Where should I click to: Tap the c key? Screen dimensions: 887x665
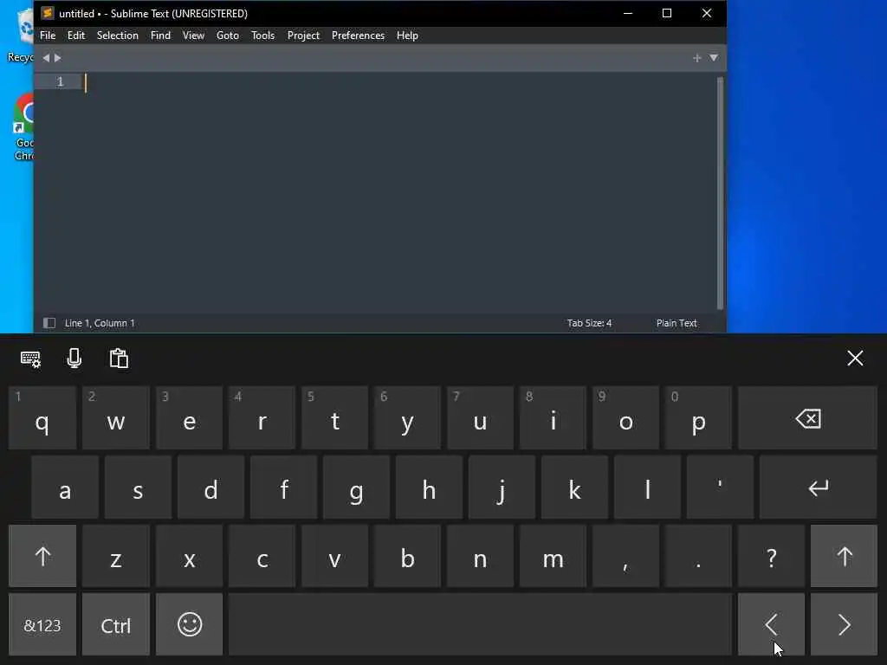click(x=262, y=556)
